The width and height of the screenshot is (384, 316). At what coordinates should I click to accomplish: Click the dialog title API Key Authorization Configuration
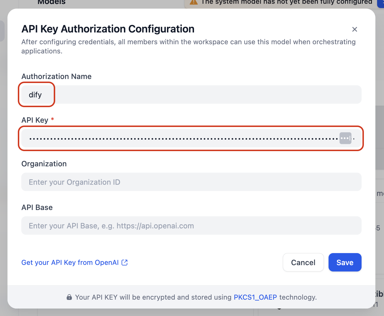coord(108,29)
